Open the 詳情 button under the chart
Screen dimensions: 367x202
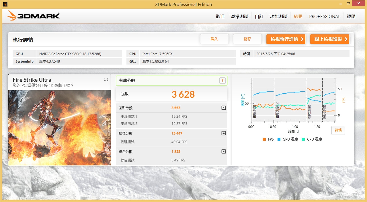pos(338,130)
